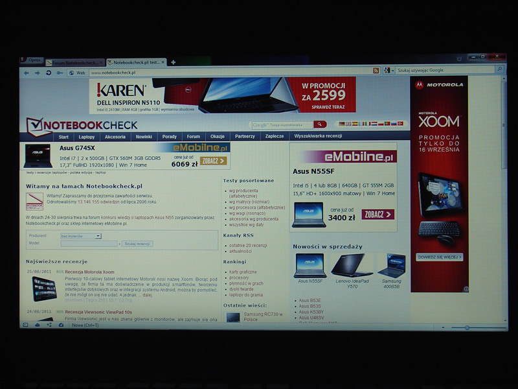Switch to the Forum Notebookcheck tab
Viewport: 518px width, 389px height.
(x=75, y=62)
